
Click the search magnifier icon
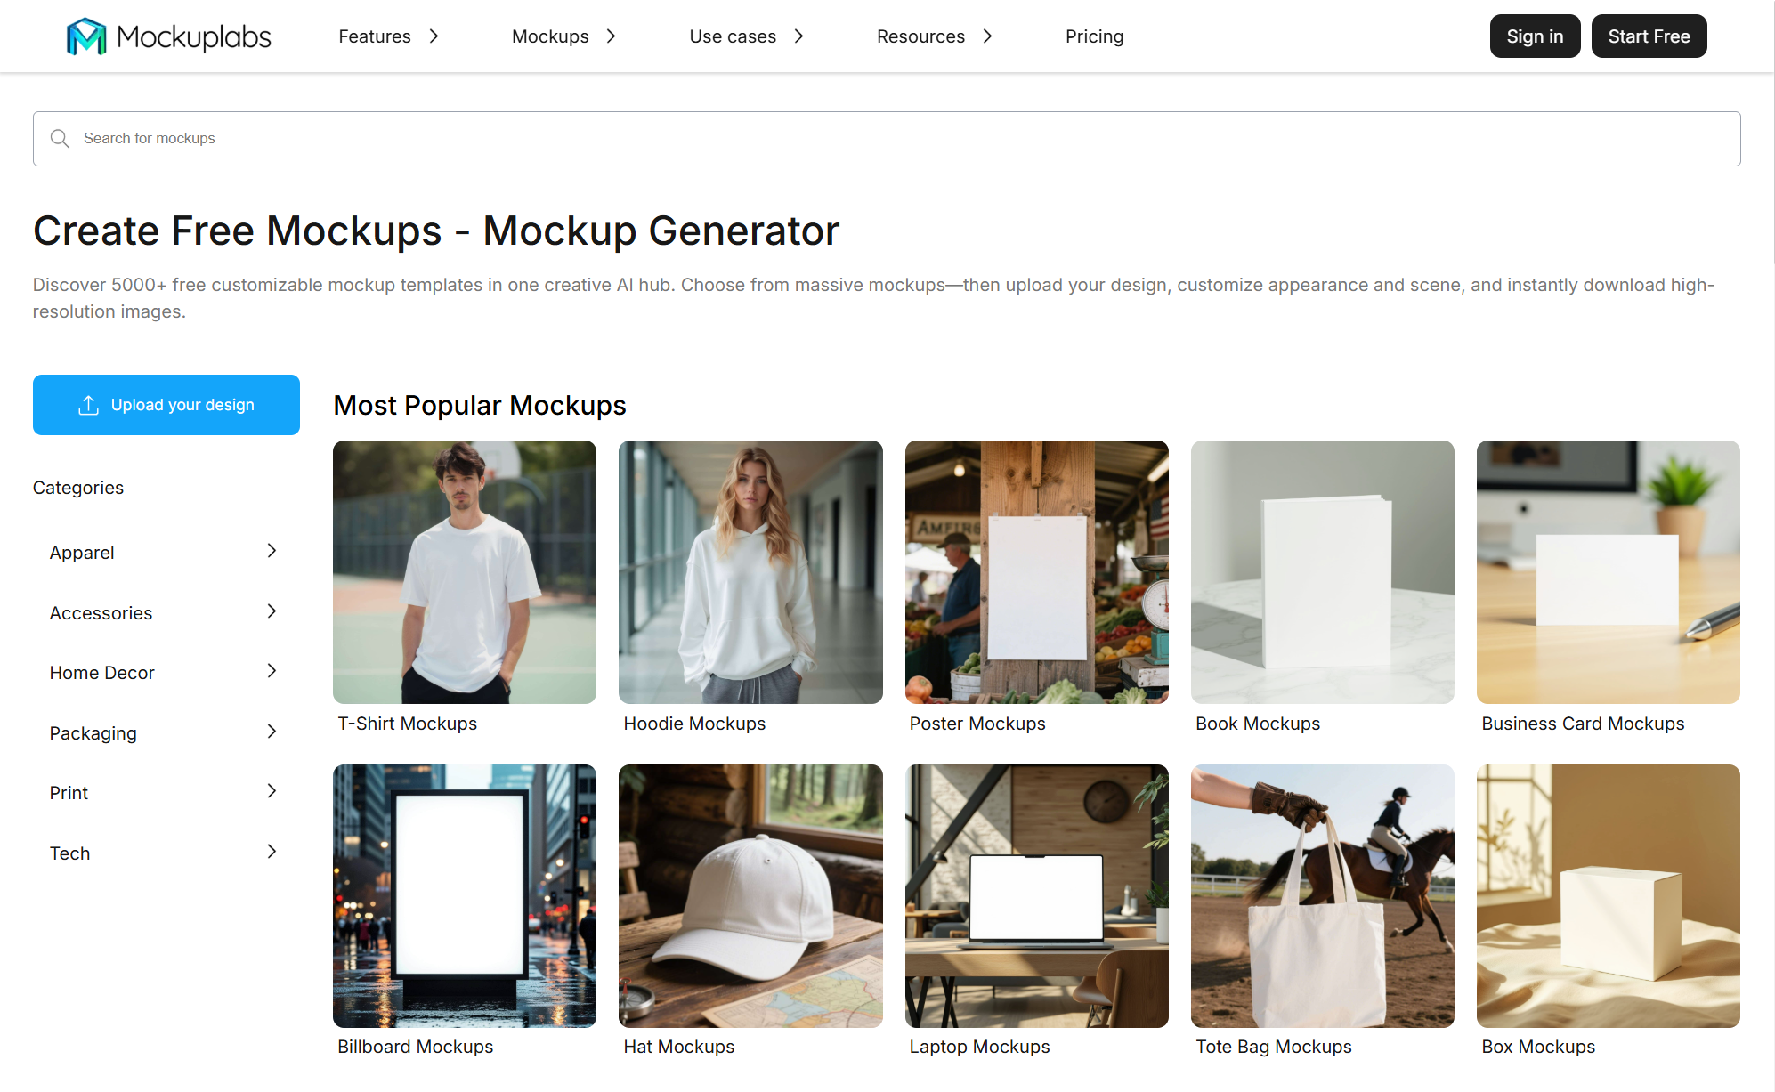coord(60,139)
